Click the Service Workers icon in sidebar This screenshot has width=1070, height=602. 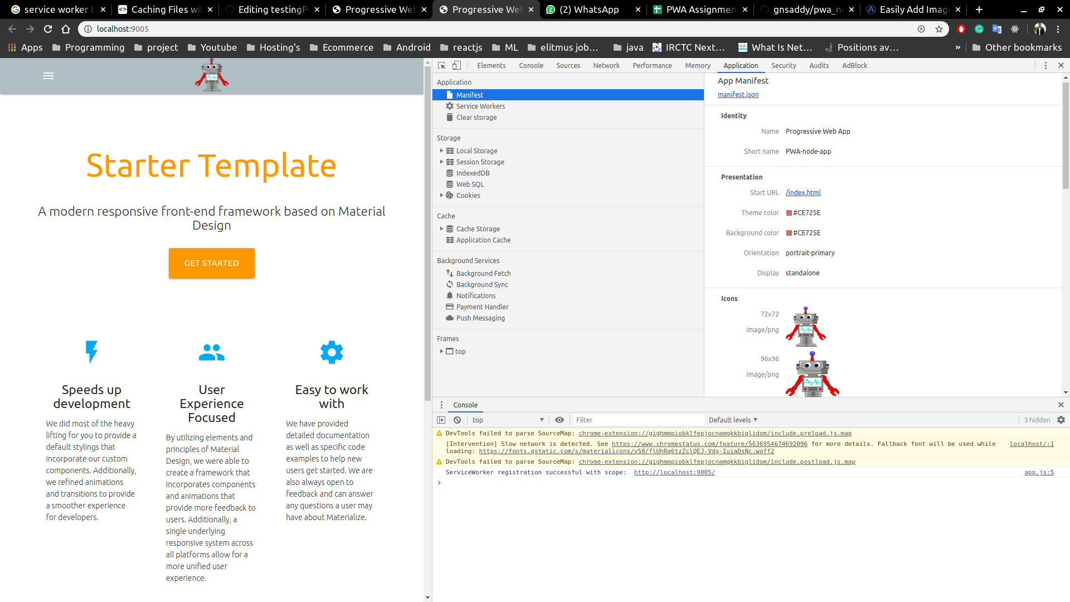449,106
